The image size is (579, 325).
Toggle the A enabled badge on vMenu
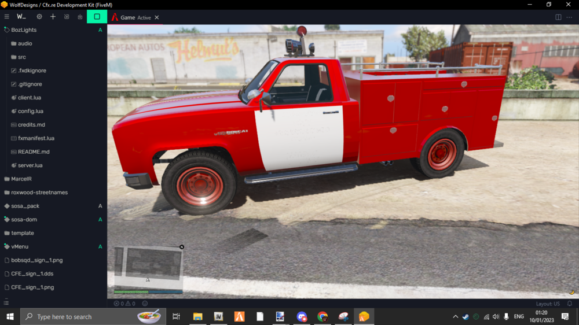(x=100, y=246)
